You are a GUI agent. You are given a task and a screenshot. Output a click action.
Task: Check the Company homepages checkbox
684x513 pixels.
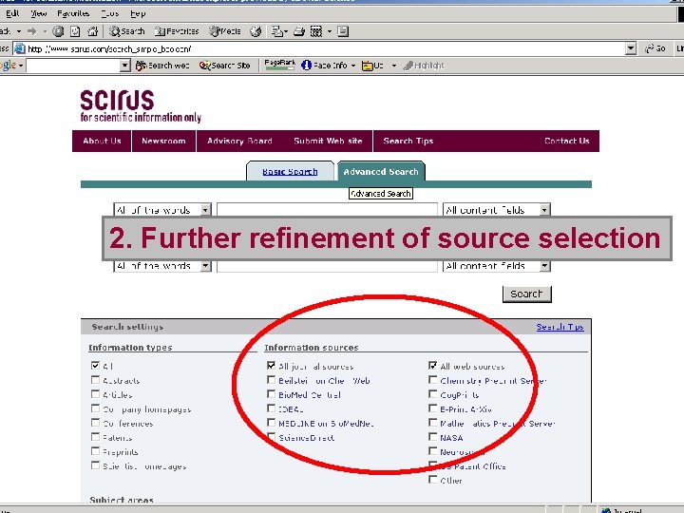click(x=96, y=408)
